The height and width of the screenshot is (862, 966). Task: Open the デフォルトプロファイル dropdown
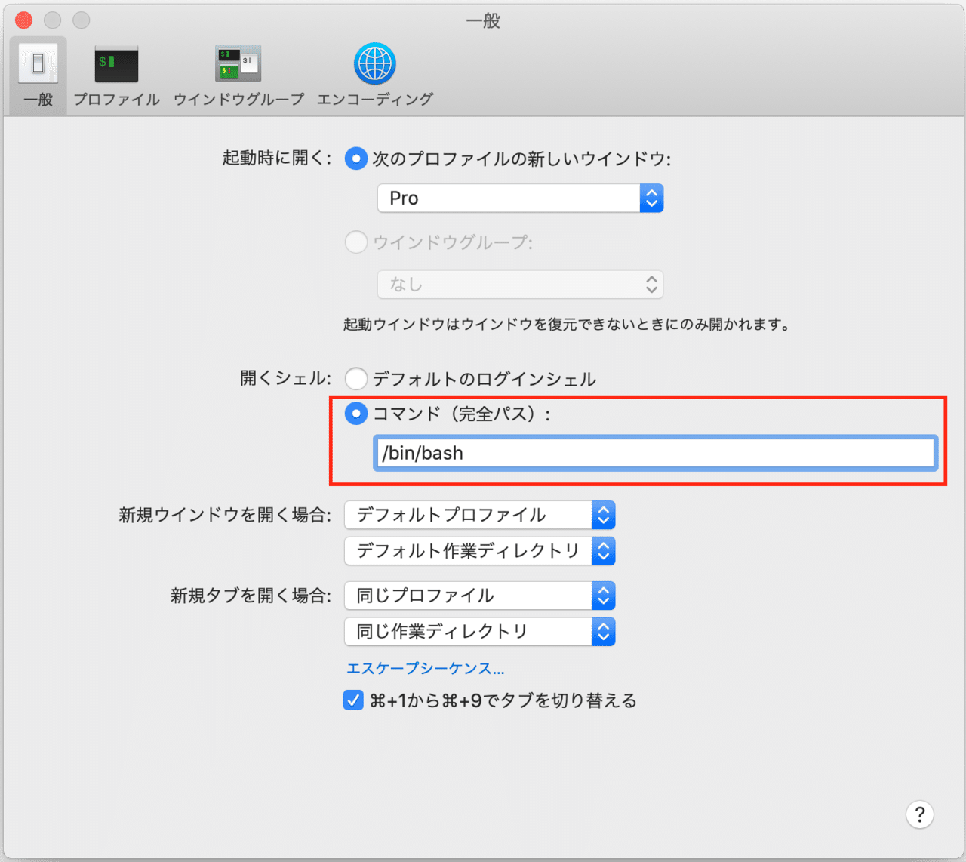[x=480, y=515]
